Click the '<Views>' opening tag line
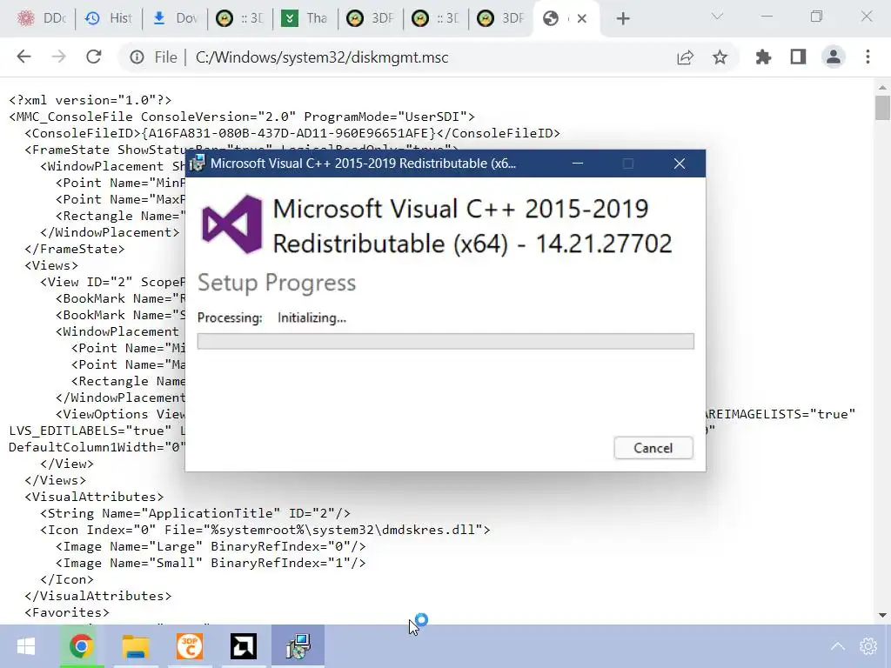The image size is (891, 668). tap(51, 266)
